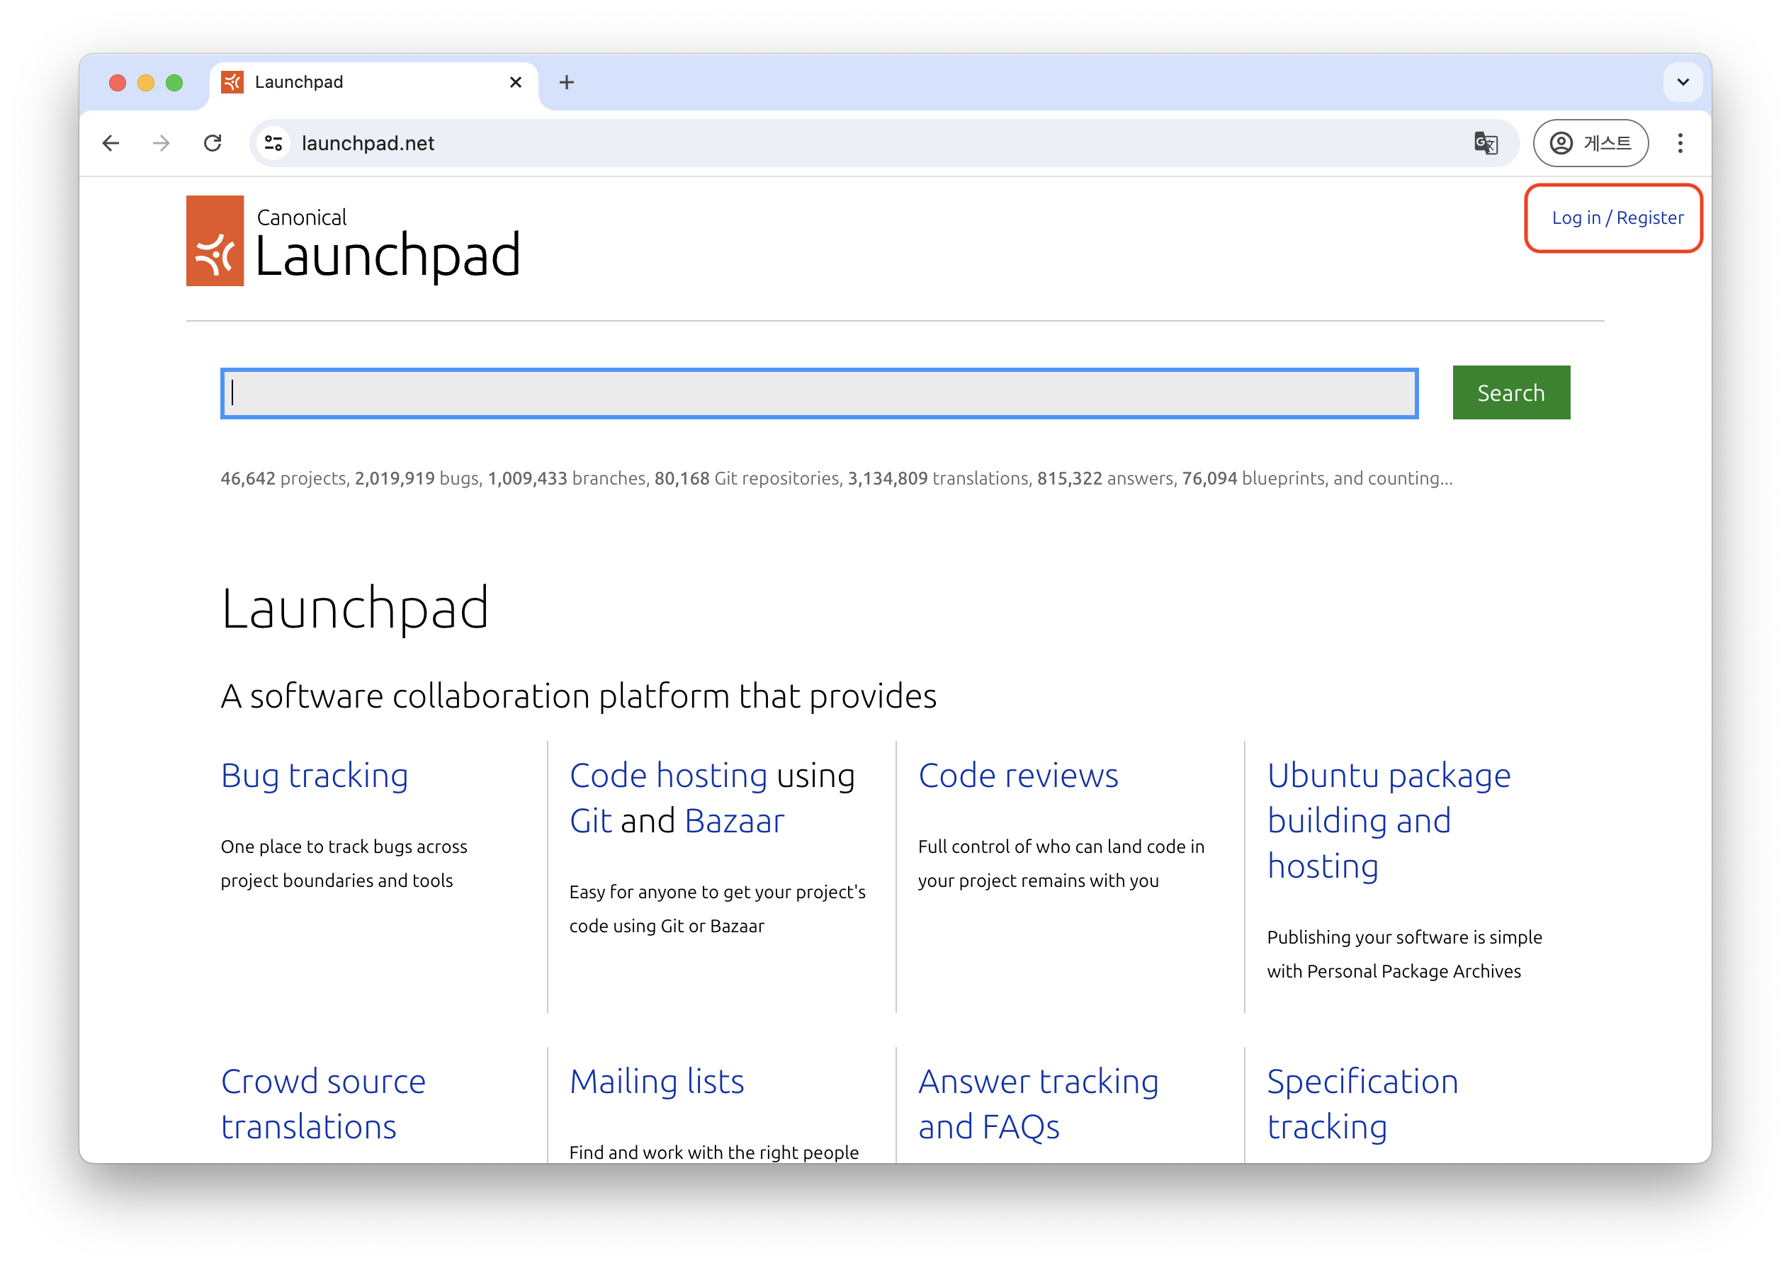Follow the Git link
Viewport: 1791px width, 1268px height.
(x=591, y=820)
